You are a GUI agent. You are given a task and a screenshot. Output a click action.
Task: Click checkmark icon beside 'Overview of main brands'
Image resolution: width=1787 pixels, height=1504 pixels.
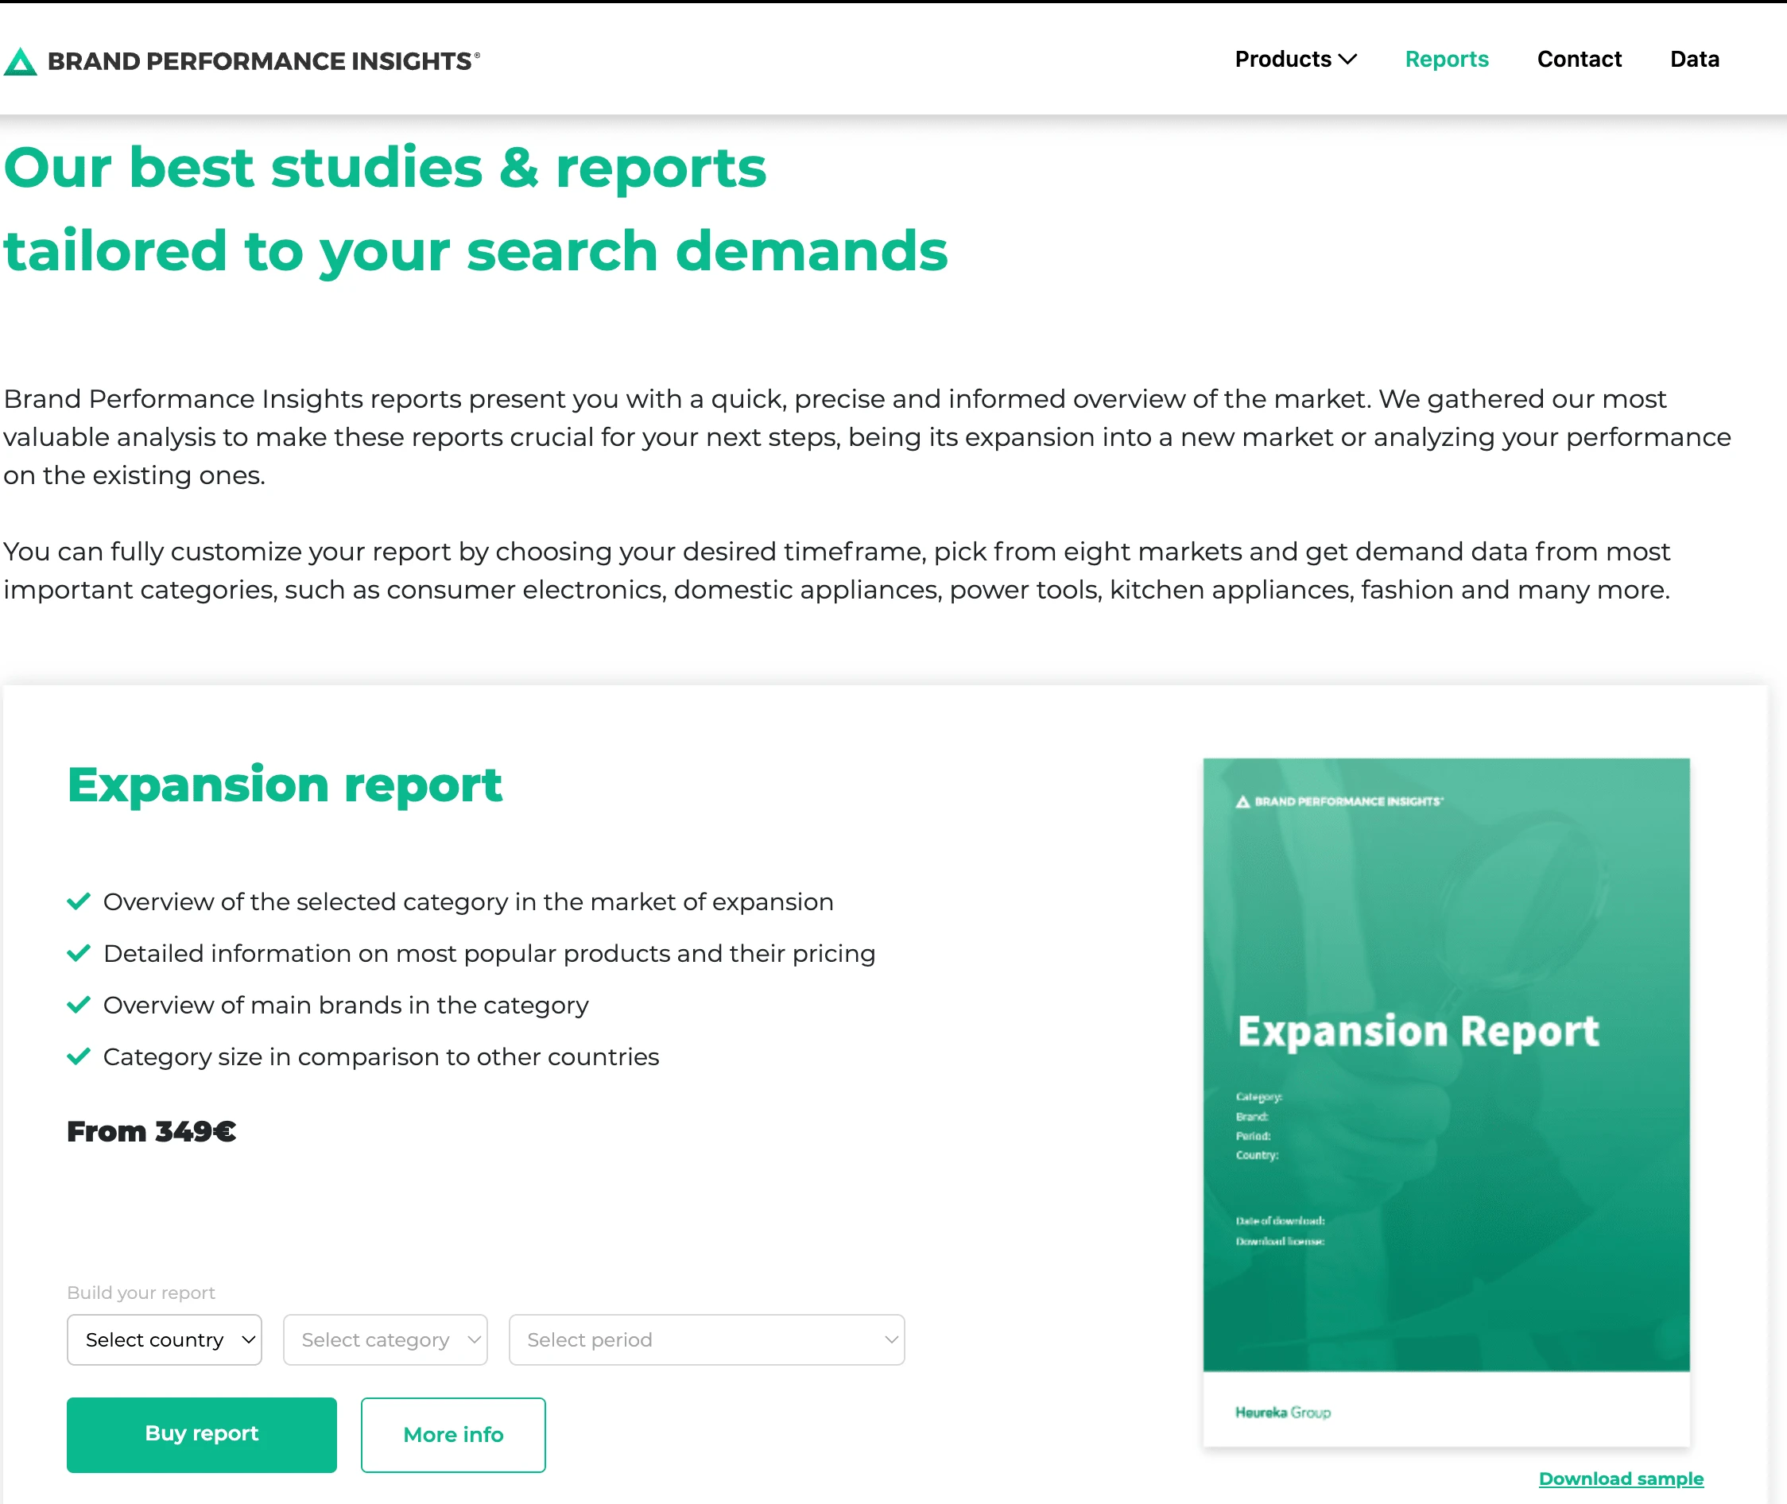tap(79, 1004)
